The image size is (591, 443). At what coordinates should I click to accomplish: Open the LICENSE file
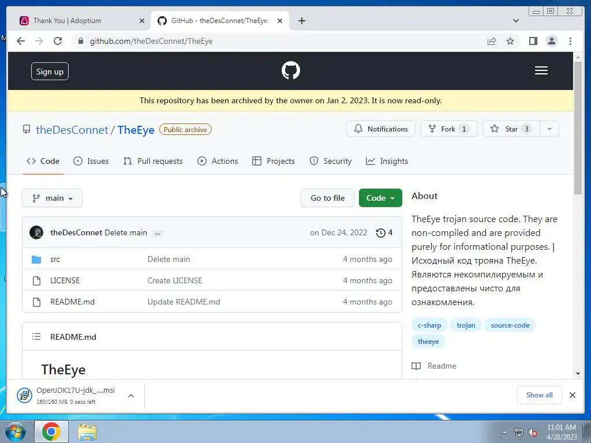(x=65, y=280)
